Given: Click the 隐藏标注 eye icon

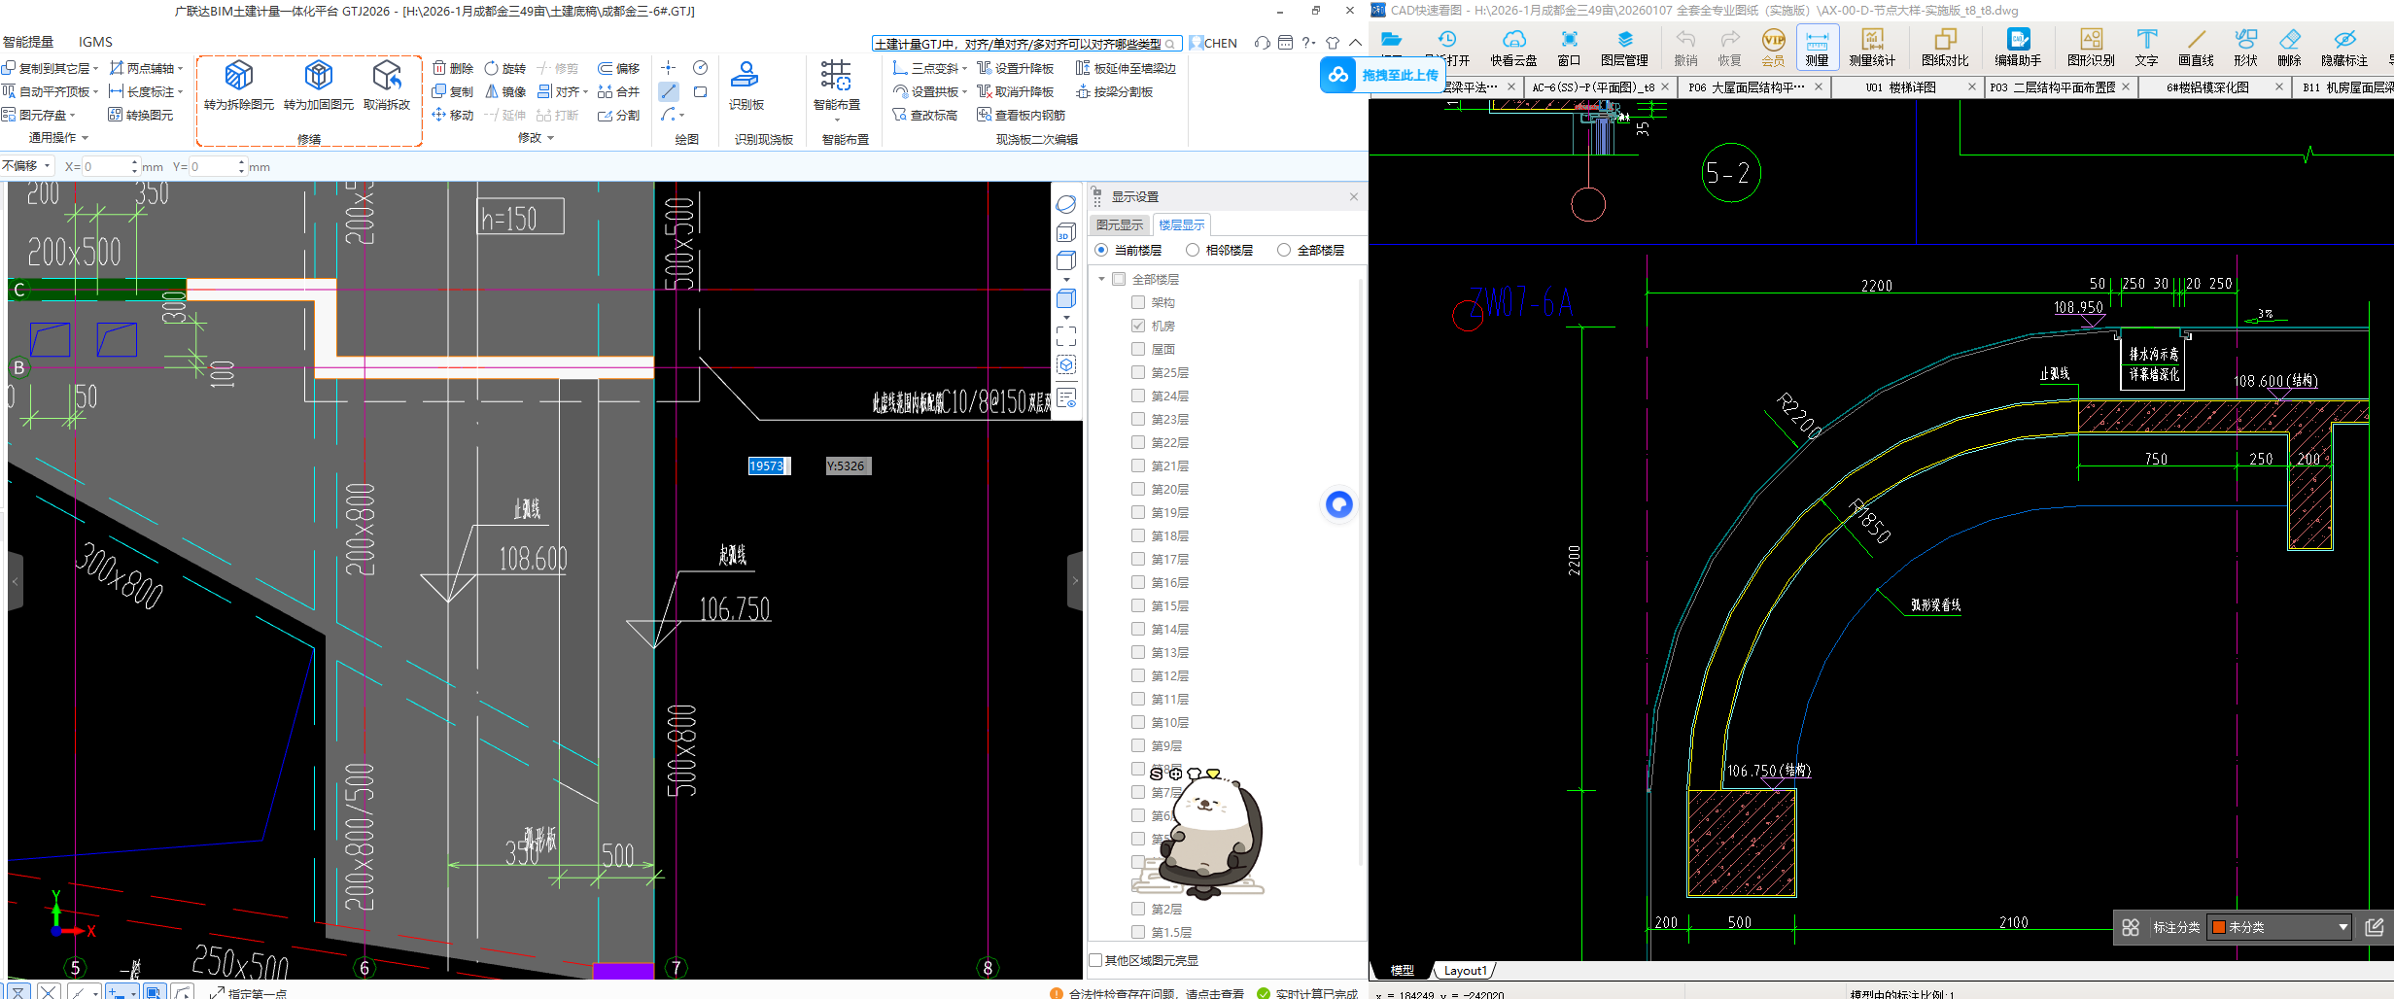Looking at the screenshot, I should 2343,41.
